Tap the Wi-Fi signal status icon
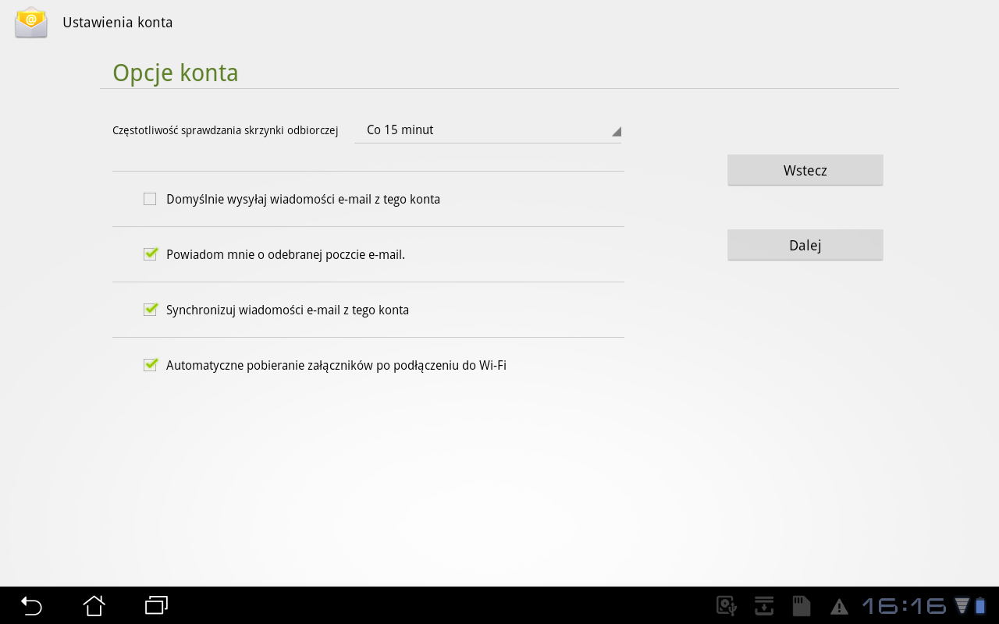The height and width of the screenshot is (624, 999). [x=962, y=606]
